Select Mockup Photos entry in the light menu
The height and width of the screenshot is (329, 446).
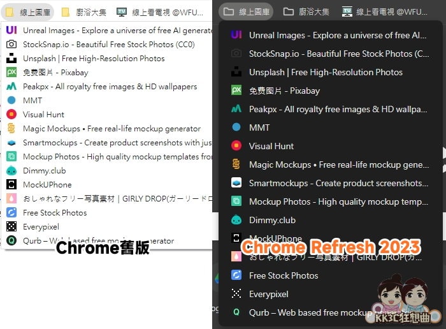click(x=107, y=156)
